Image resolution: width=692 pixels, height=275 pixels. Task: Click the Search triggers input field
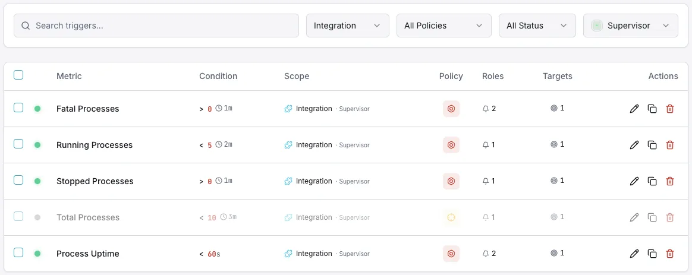(x=156, y=26)
